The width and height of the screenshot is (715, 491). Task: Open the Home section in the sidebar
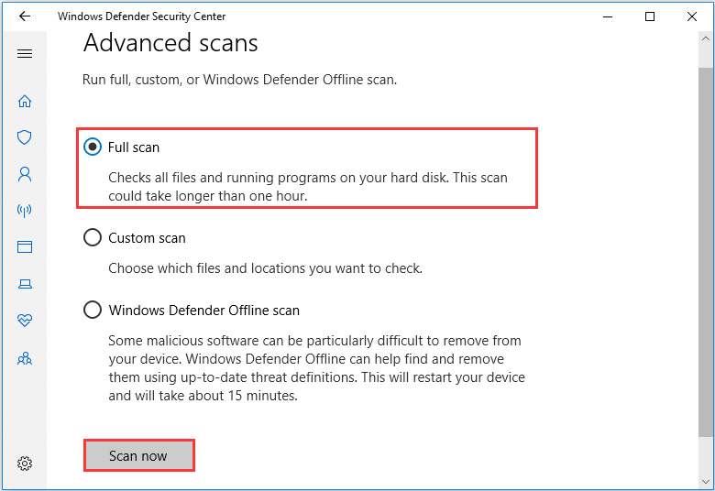[x=25, y=101]
